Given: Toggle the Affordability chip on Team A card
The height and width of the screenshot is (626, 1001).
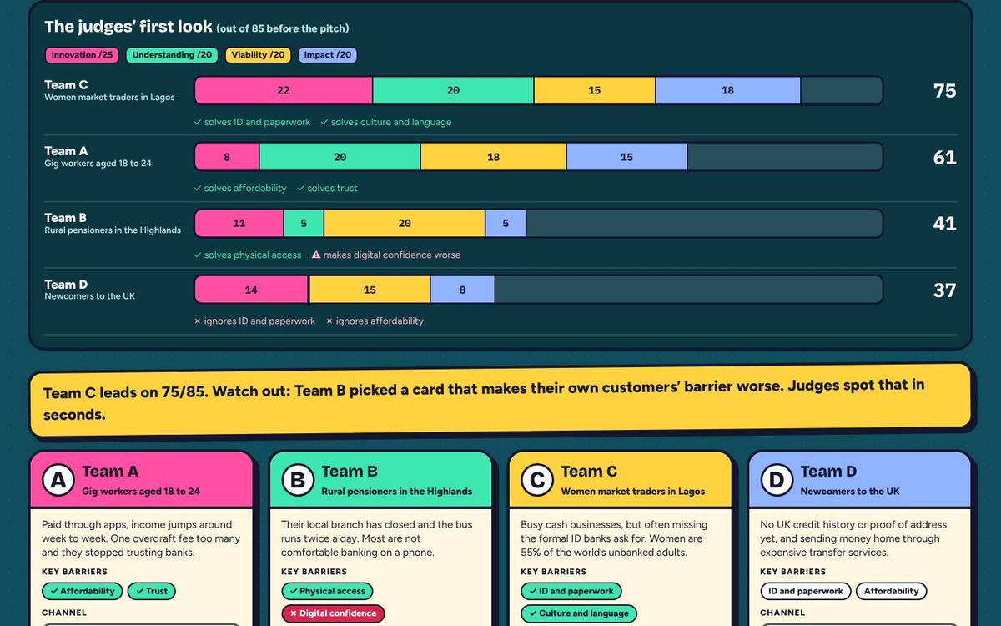Looking at the screenshot, I should (83, 591).
